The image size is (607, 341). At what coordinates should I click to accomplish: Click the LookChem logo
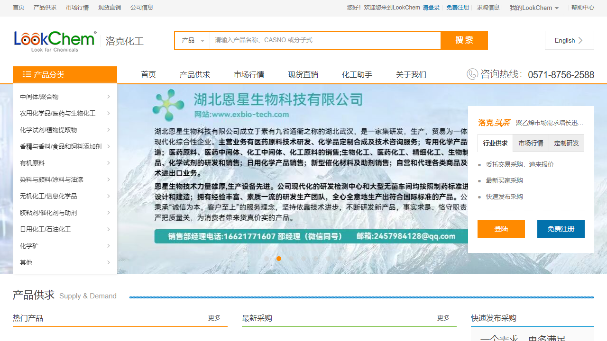[x=55, y=41]
